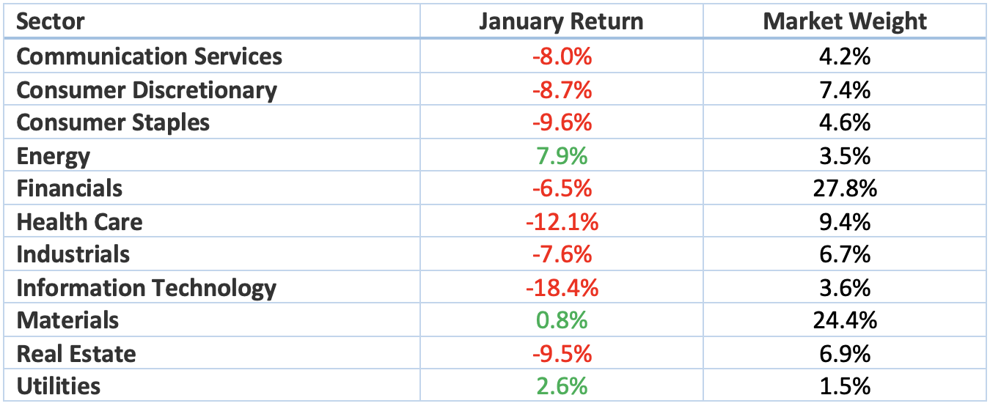Select the Health Care sector cell
Screen dimensions: 990x406
[79, 221]
